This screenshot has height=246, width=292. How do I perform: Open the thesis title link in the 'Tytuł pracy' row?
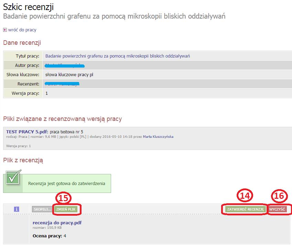[x=118, y=56]
